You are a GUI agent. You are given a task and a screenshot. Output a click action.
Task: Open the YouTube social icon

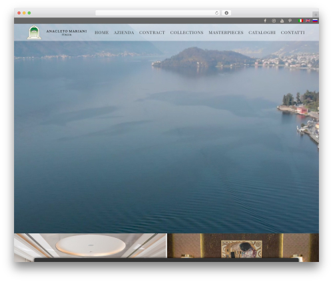(282, 21)
